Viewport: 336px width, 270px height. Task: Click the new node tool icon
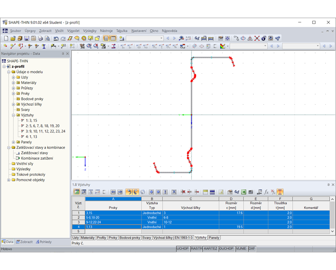click(5, 46)
